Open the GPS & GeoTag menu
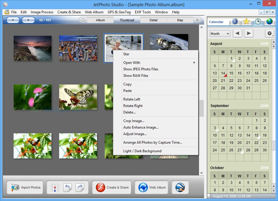The image size is (278, 201). tap(119, 12)
